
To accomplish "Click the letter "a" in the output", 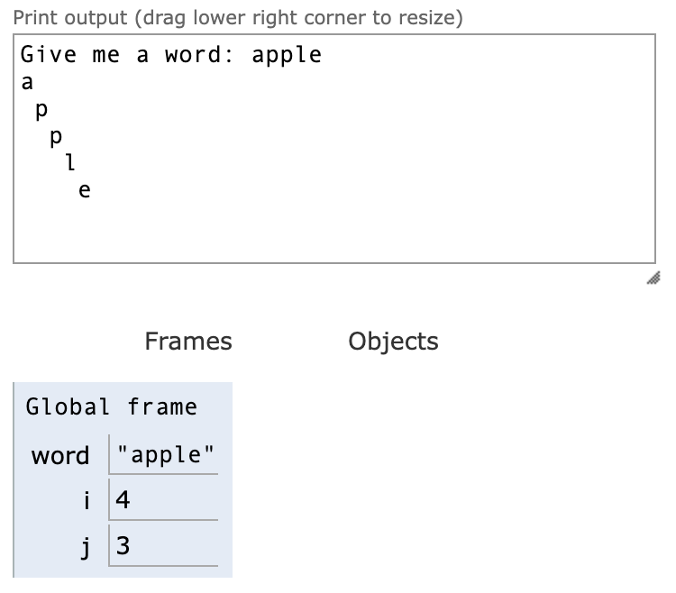I will pyautogui.click(x=27, y=82).
